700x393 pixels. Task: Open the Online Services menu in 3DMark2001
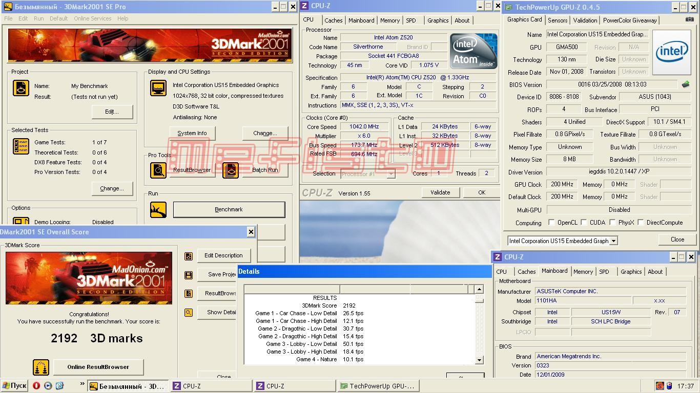pos(93,18)
